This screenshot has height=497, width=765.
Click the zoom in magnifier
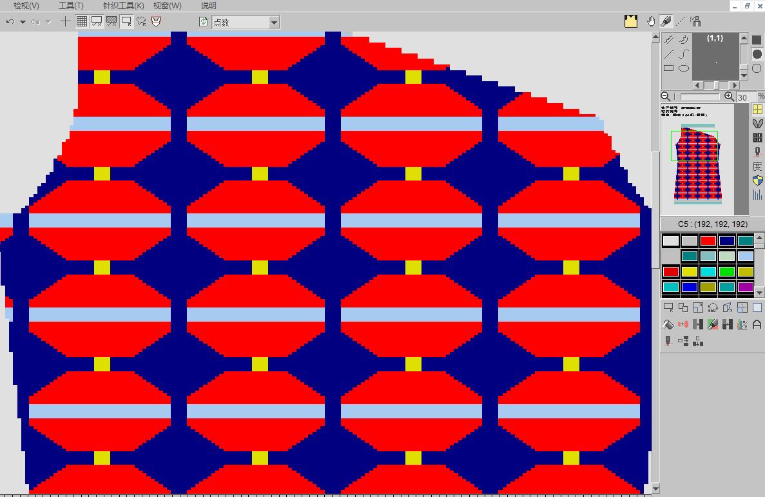729,97
